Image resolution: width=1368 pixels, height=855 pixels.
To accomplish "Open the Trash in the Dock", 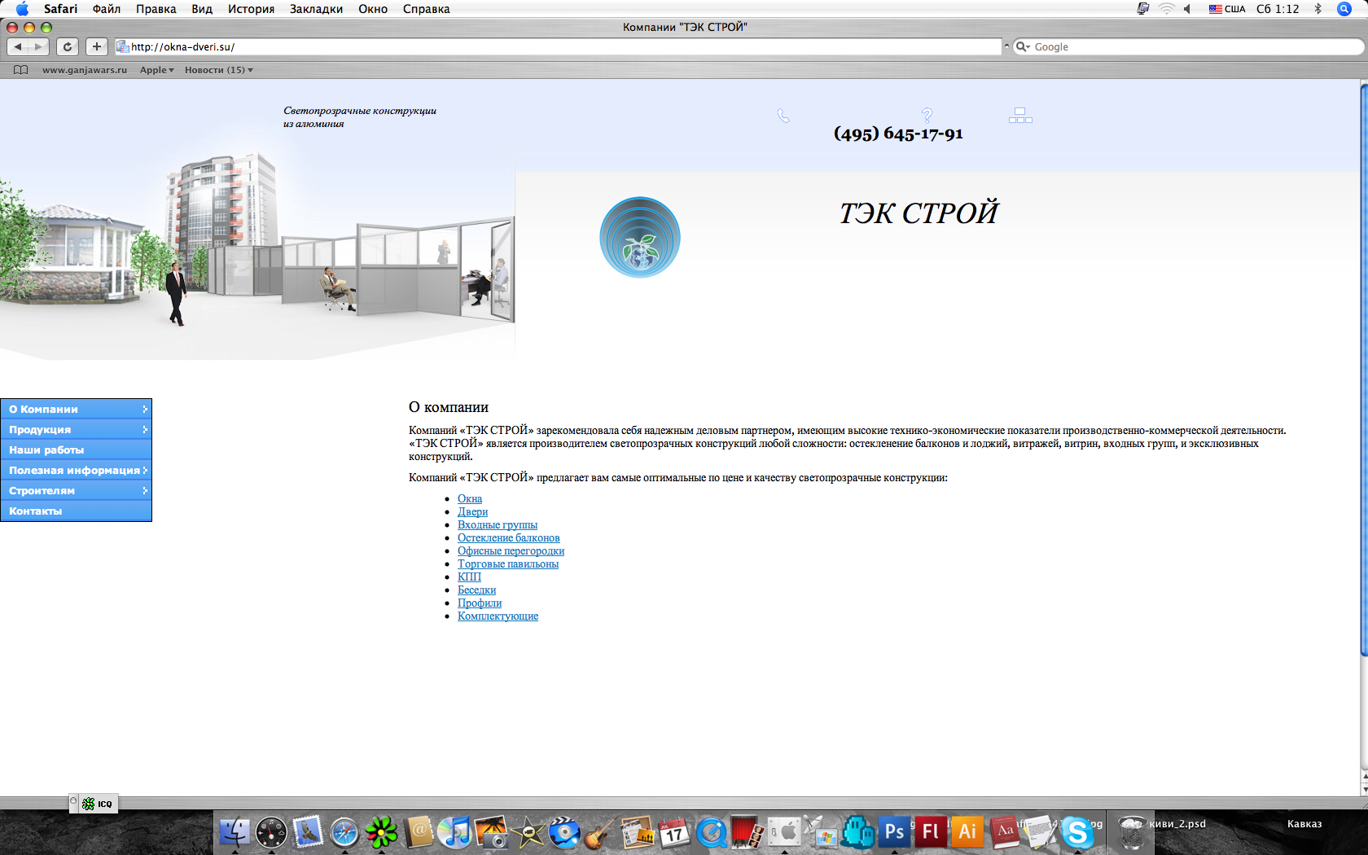I will [1132, 832].
